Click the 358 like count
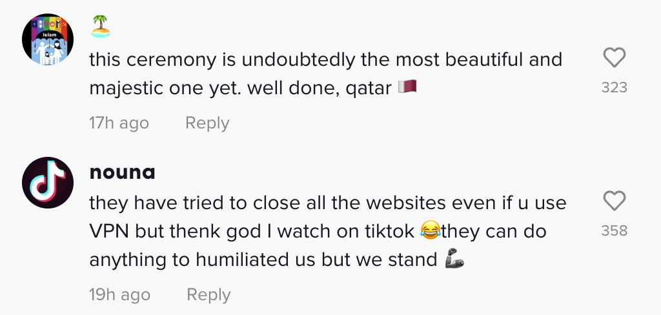 [614, 230]
